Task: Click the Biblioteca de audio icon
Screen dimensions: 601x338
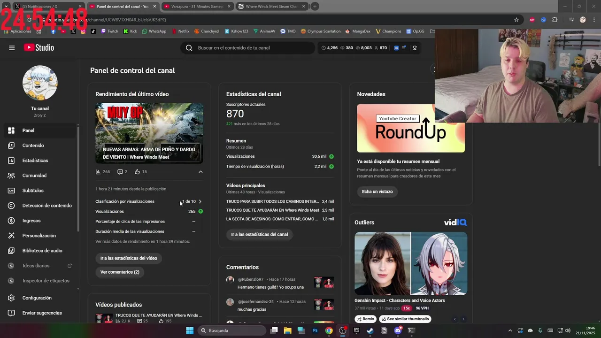Action: 12,251
